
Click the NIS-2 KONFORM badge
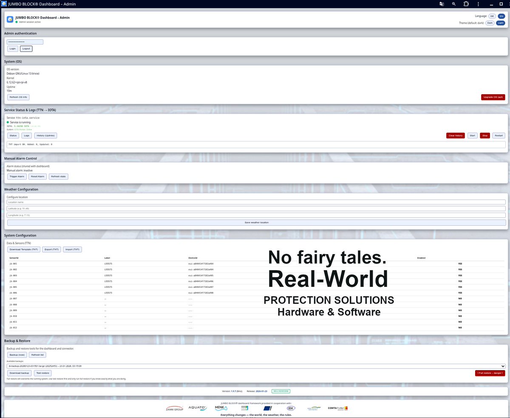point(280,391)
